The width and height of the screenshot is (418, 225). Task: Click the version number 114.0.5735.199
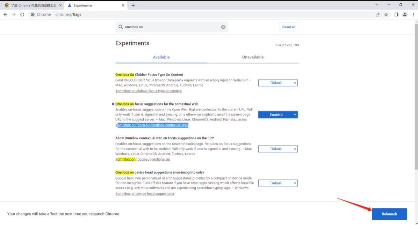(287, 45)
